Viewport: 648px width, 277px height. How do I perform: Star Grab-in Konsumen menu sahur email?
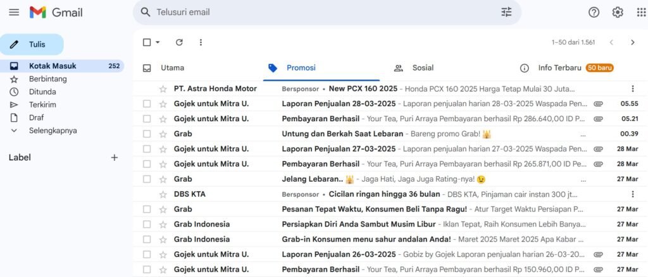click(163, 240)
